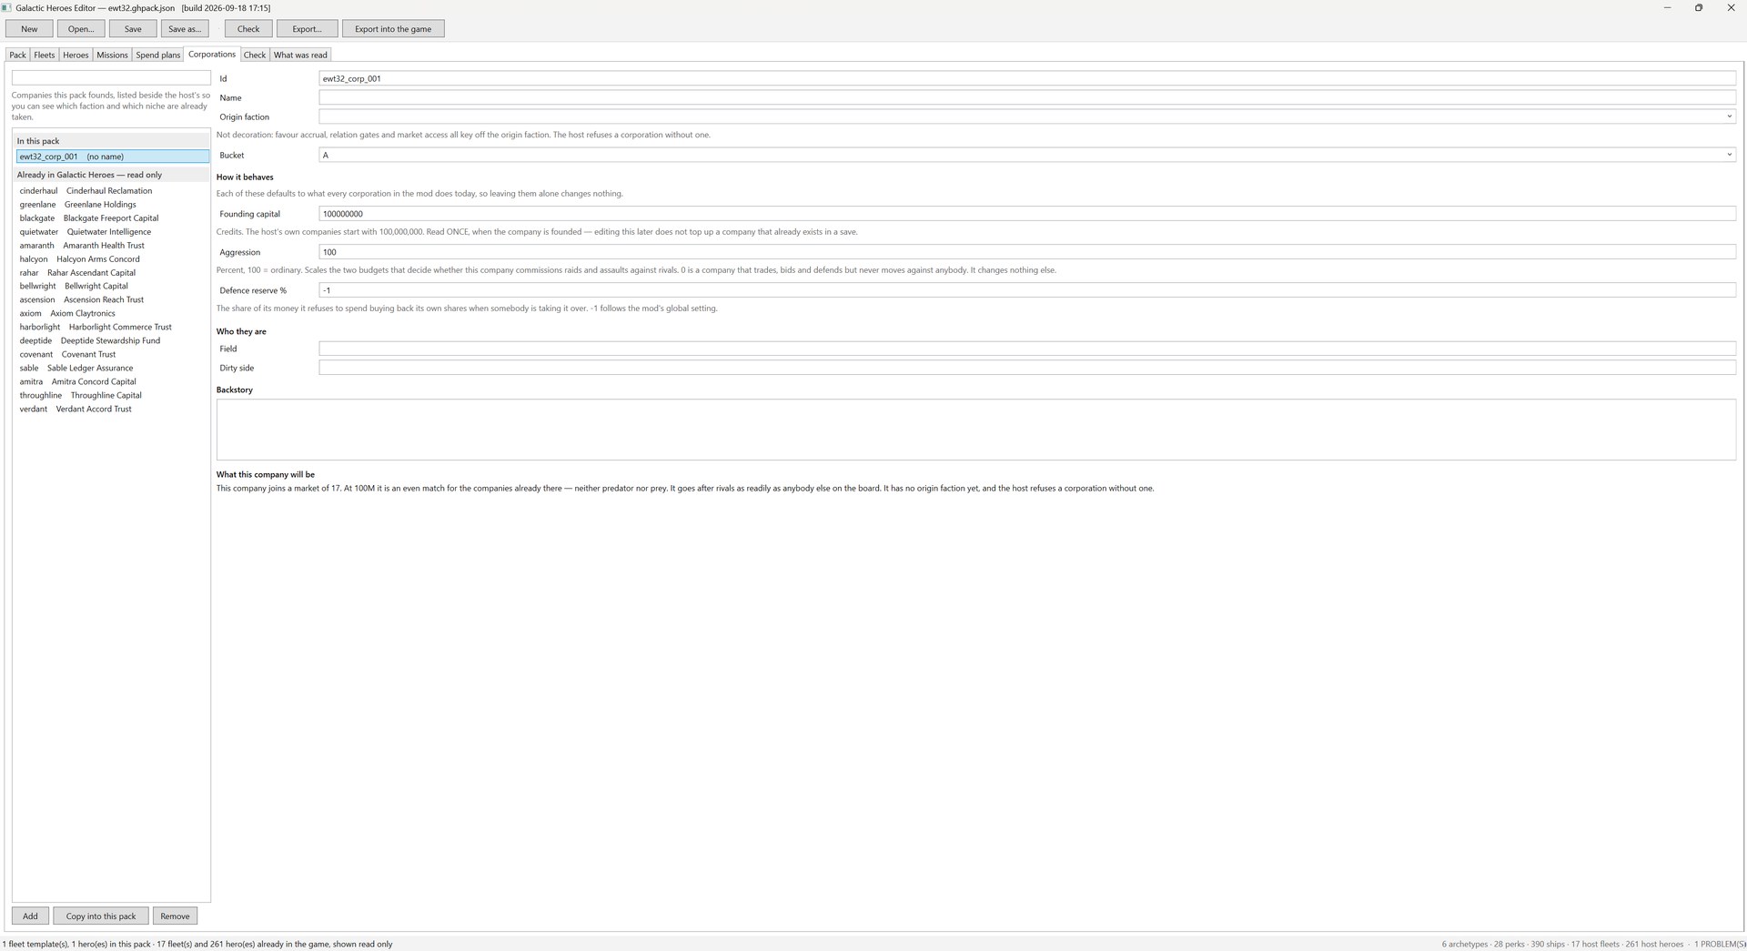The image size is (1747, 951).
Task: Click the Aggression value field
Action: pos(1027,252)
